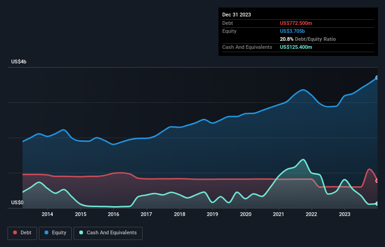Click the 2016 x-axis label
Screen dimensions: 385x247
[113, 214]
